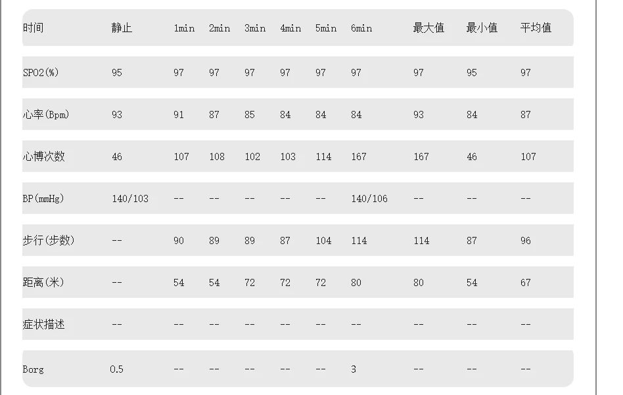Select the 平均值 column header
623x395 pixels.
point(536,28)
